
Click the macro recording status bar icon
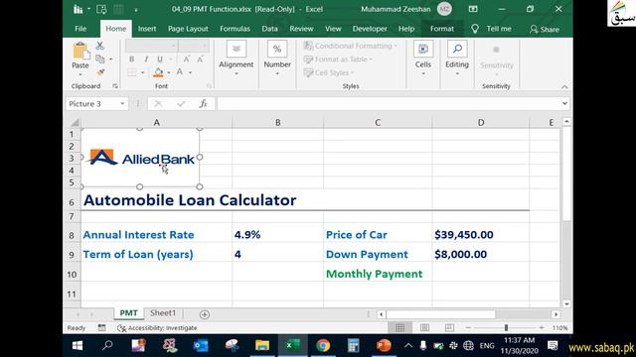101,328
